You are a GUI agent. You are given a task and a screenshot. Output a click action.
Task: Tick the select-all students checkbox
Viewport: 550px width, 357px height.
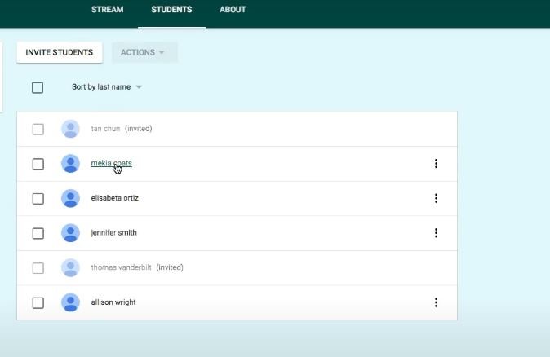[38, 87]
